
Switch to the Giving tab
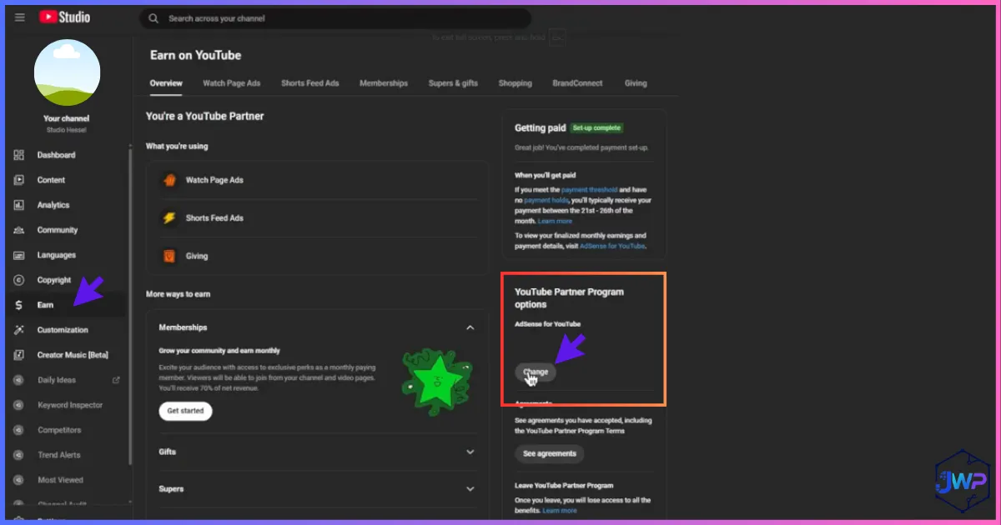[636, 83]
